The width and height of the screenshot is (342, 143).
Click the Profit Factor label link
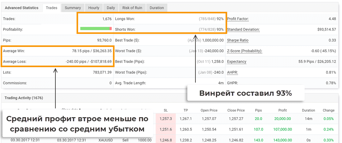(x=238, y=19)
